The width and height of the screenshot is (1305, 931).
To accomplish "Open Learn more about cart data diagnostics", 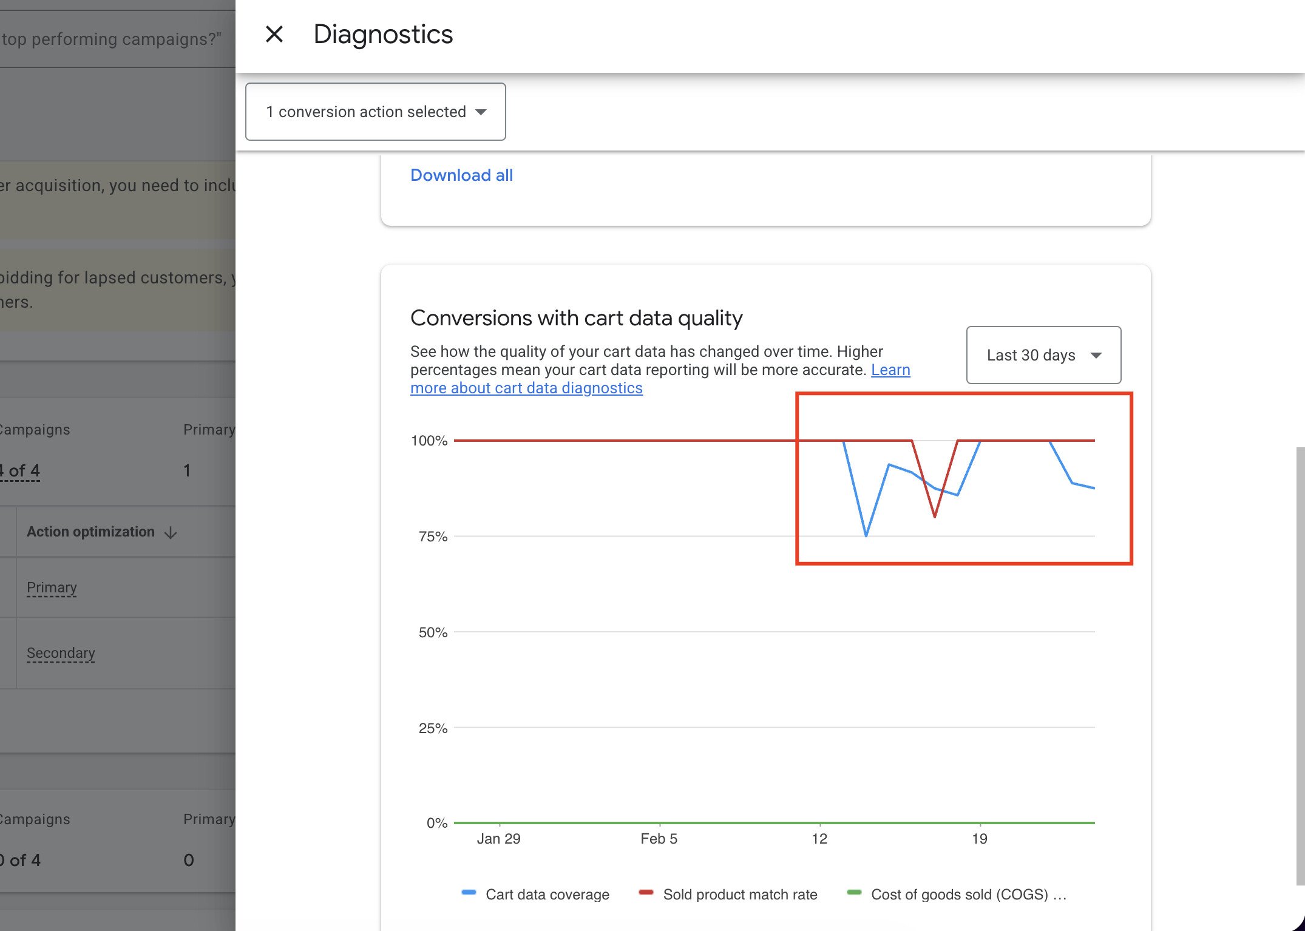I will (526, 388).
